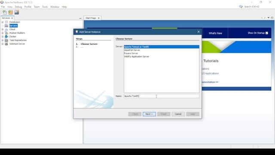
Task: Open the View menu
Action: tap(10, 7)
